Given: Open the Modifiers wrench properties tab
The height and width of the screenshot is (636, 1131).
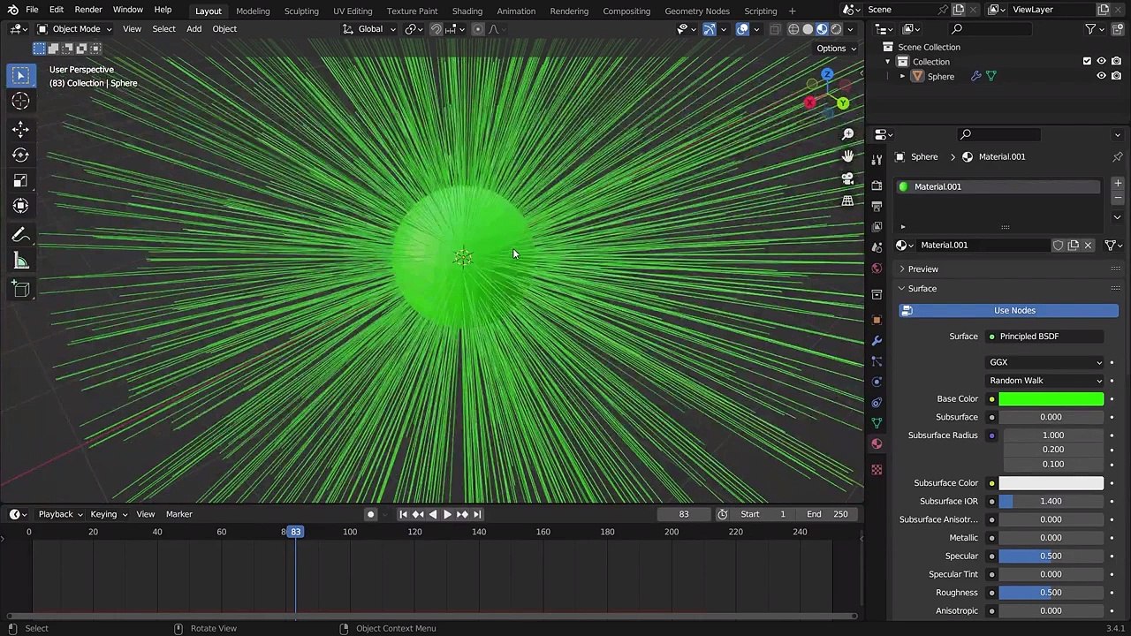Looking at the screenshot, I should (877, 341).
